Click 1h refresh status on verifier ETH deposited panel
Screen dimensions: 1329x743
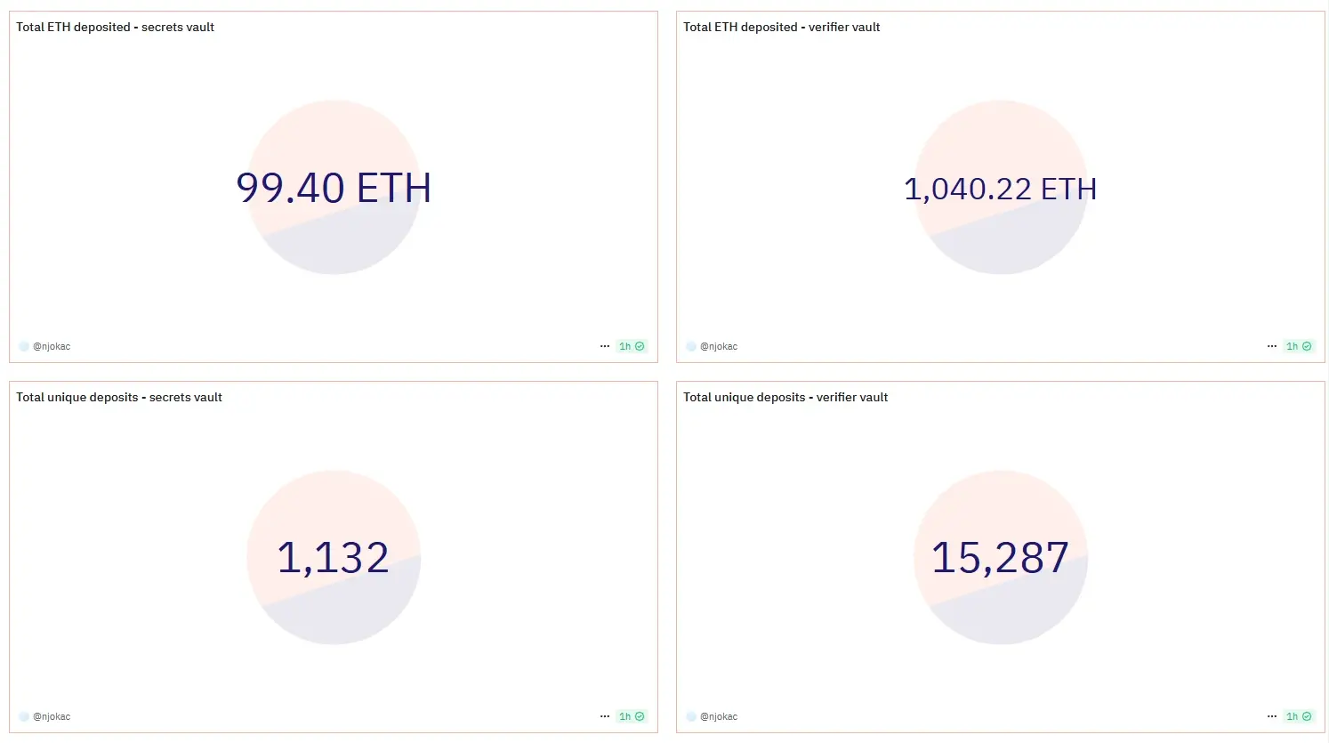tap(1299, 346)
